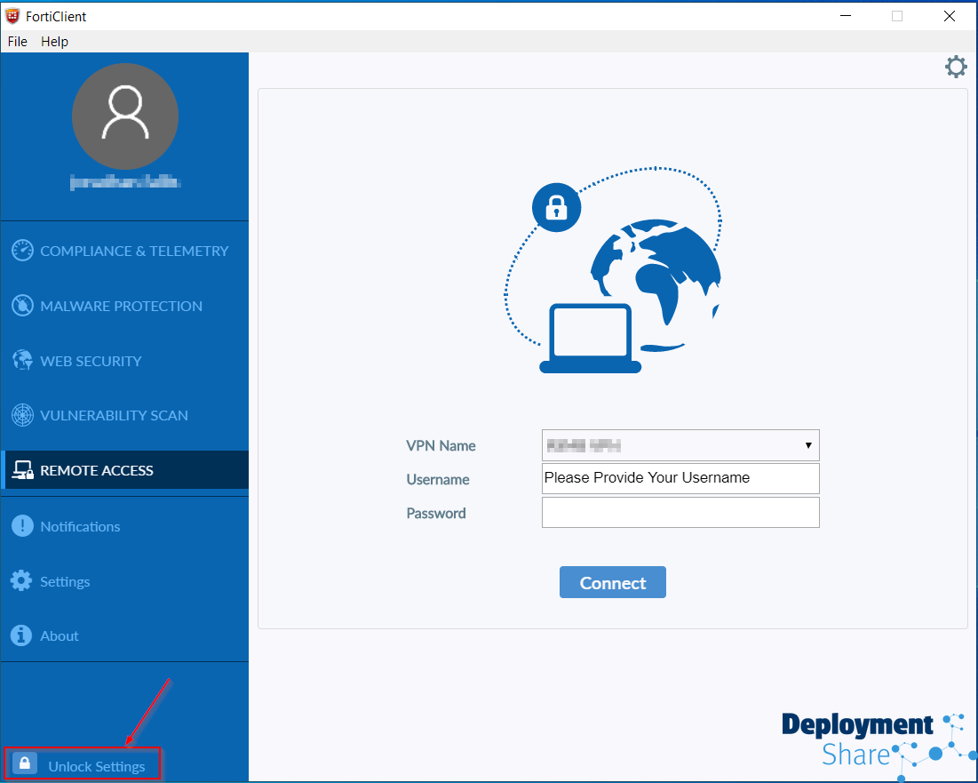Open the gear settings icon at top right
The image size is (978, 783).
click(956, 67)
